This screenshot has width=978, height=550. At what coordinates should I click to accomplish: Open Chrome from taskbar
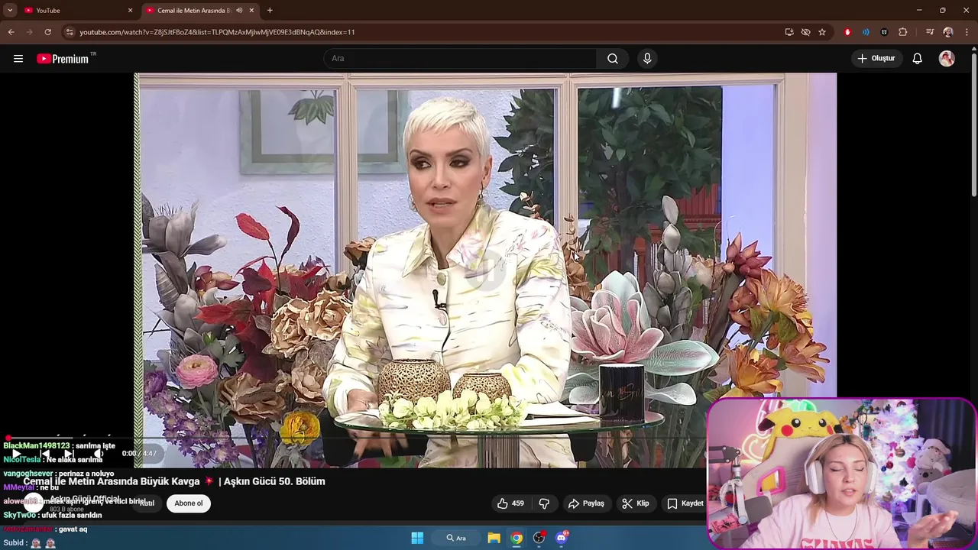pos(517,538)
